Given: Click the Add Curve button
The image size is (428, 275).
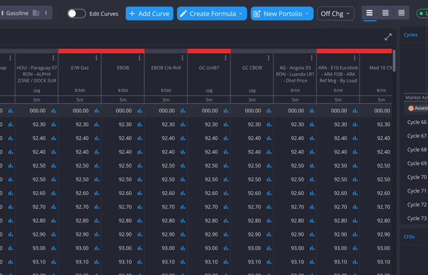Looking at the screenshot, I should tap(149, 13).
